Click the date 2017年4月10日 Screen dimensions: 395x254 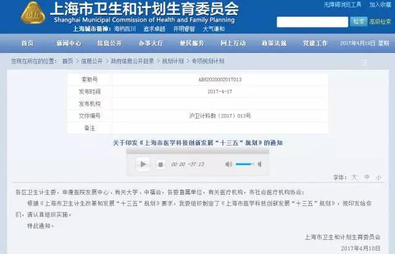(360, 248)
